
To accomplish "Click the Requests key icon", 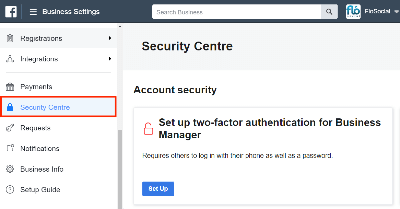I will click(x=10, y=128).
